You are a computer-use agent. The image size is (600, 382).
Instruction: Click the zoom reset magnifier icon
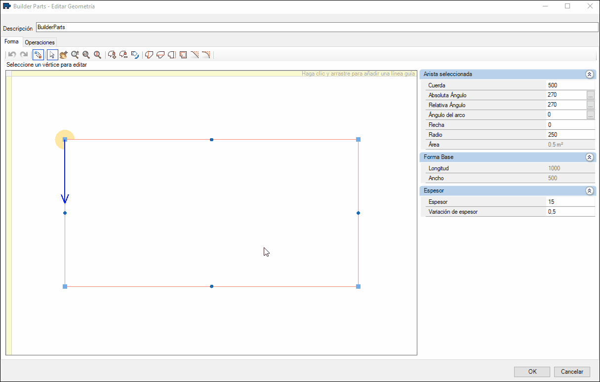coord(98,55)
